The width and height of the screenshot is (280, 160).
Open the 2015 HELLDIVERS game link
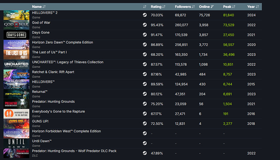point(43,82)
